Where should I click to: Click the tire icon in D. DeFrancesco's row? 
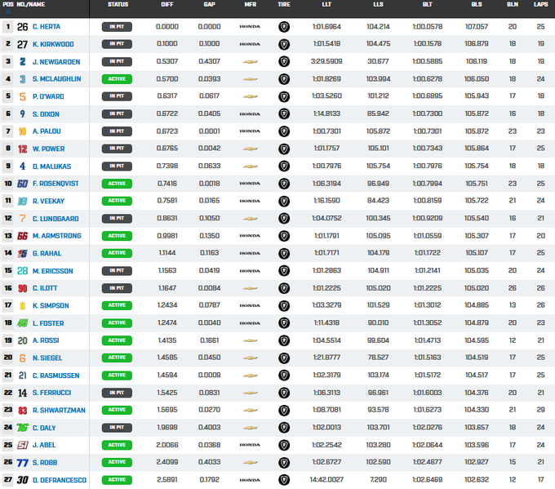[x=284, y=480]
